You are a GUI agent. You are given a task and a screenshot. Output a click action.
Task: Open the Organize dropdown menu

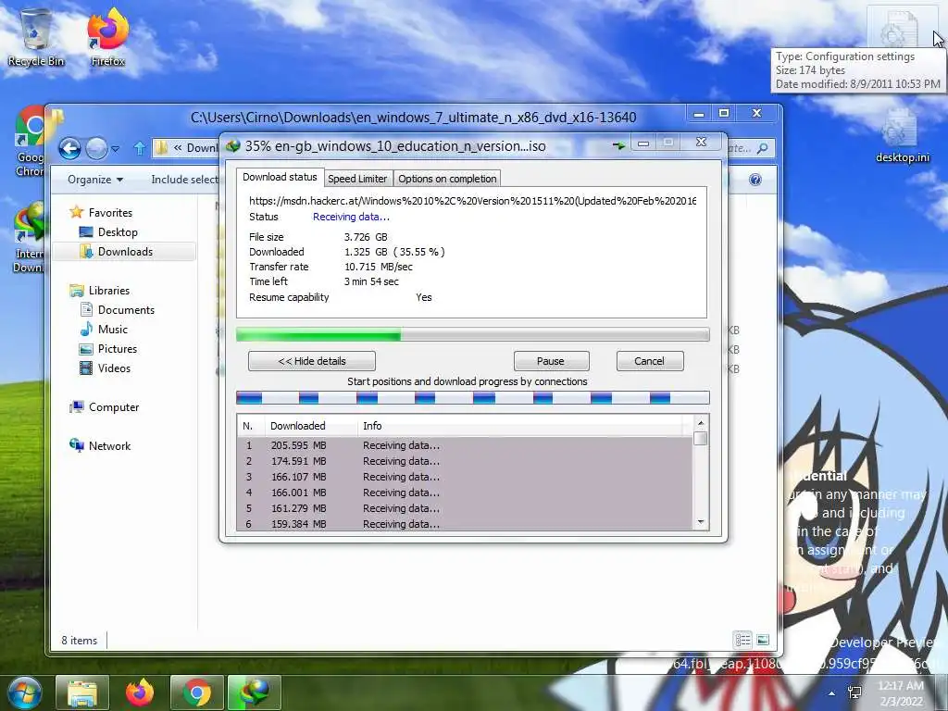click(x=95, y=180)
